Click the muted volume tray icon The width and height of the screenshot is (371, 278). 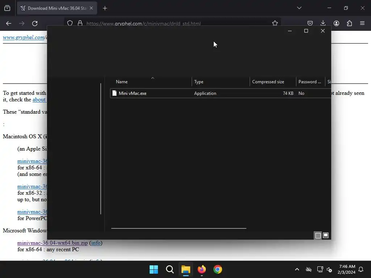coord(329,269)
